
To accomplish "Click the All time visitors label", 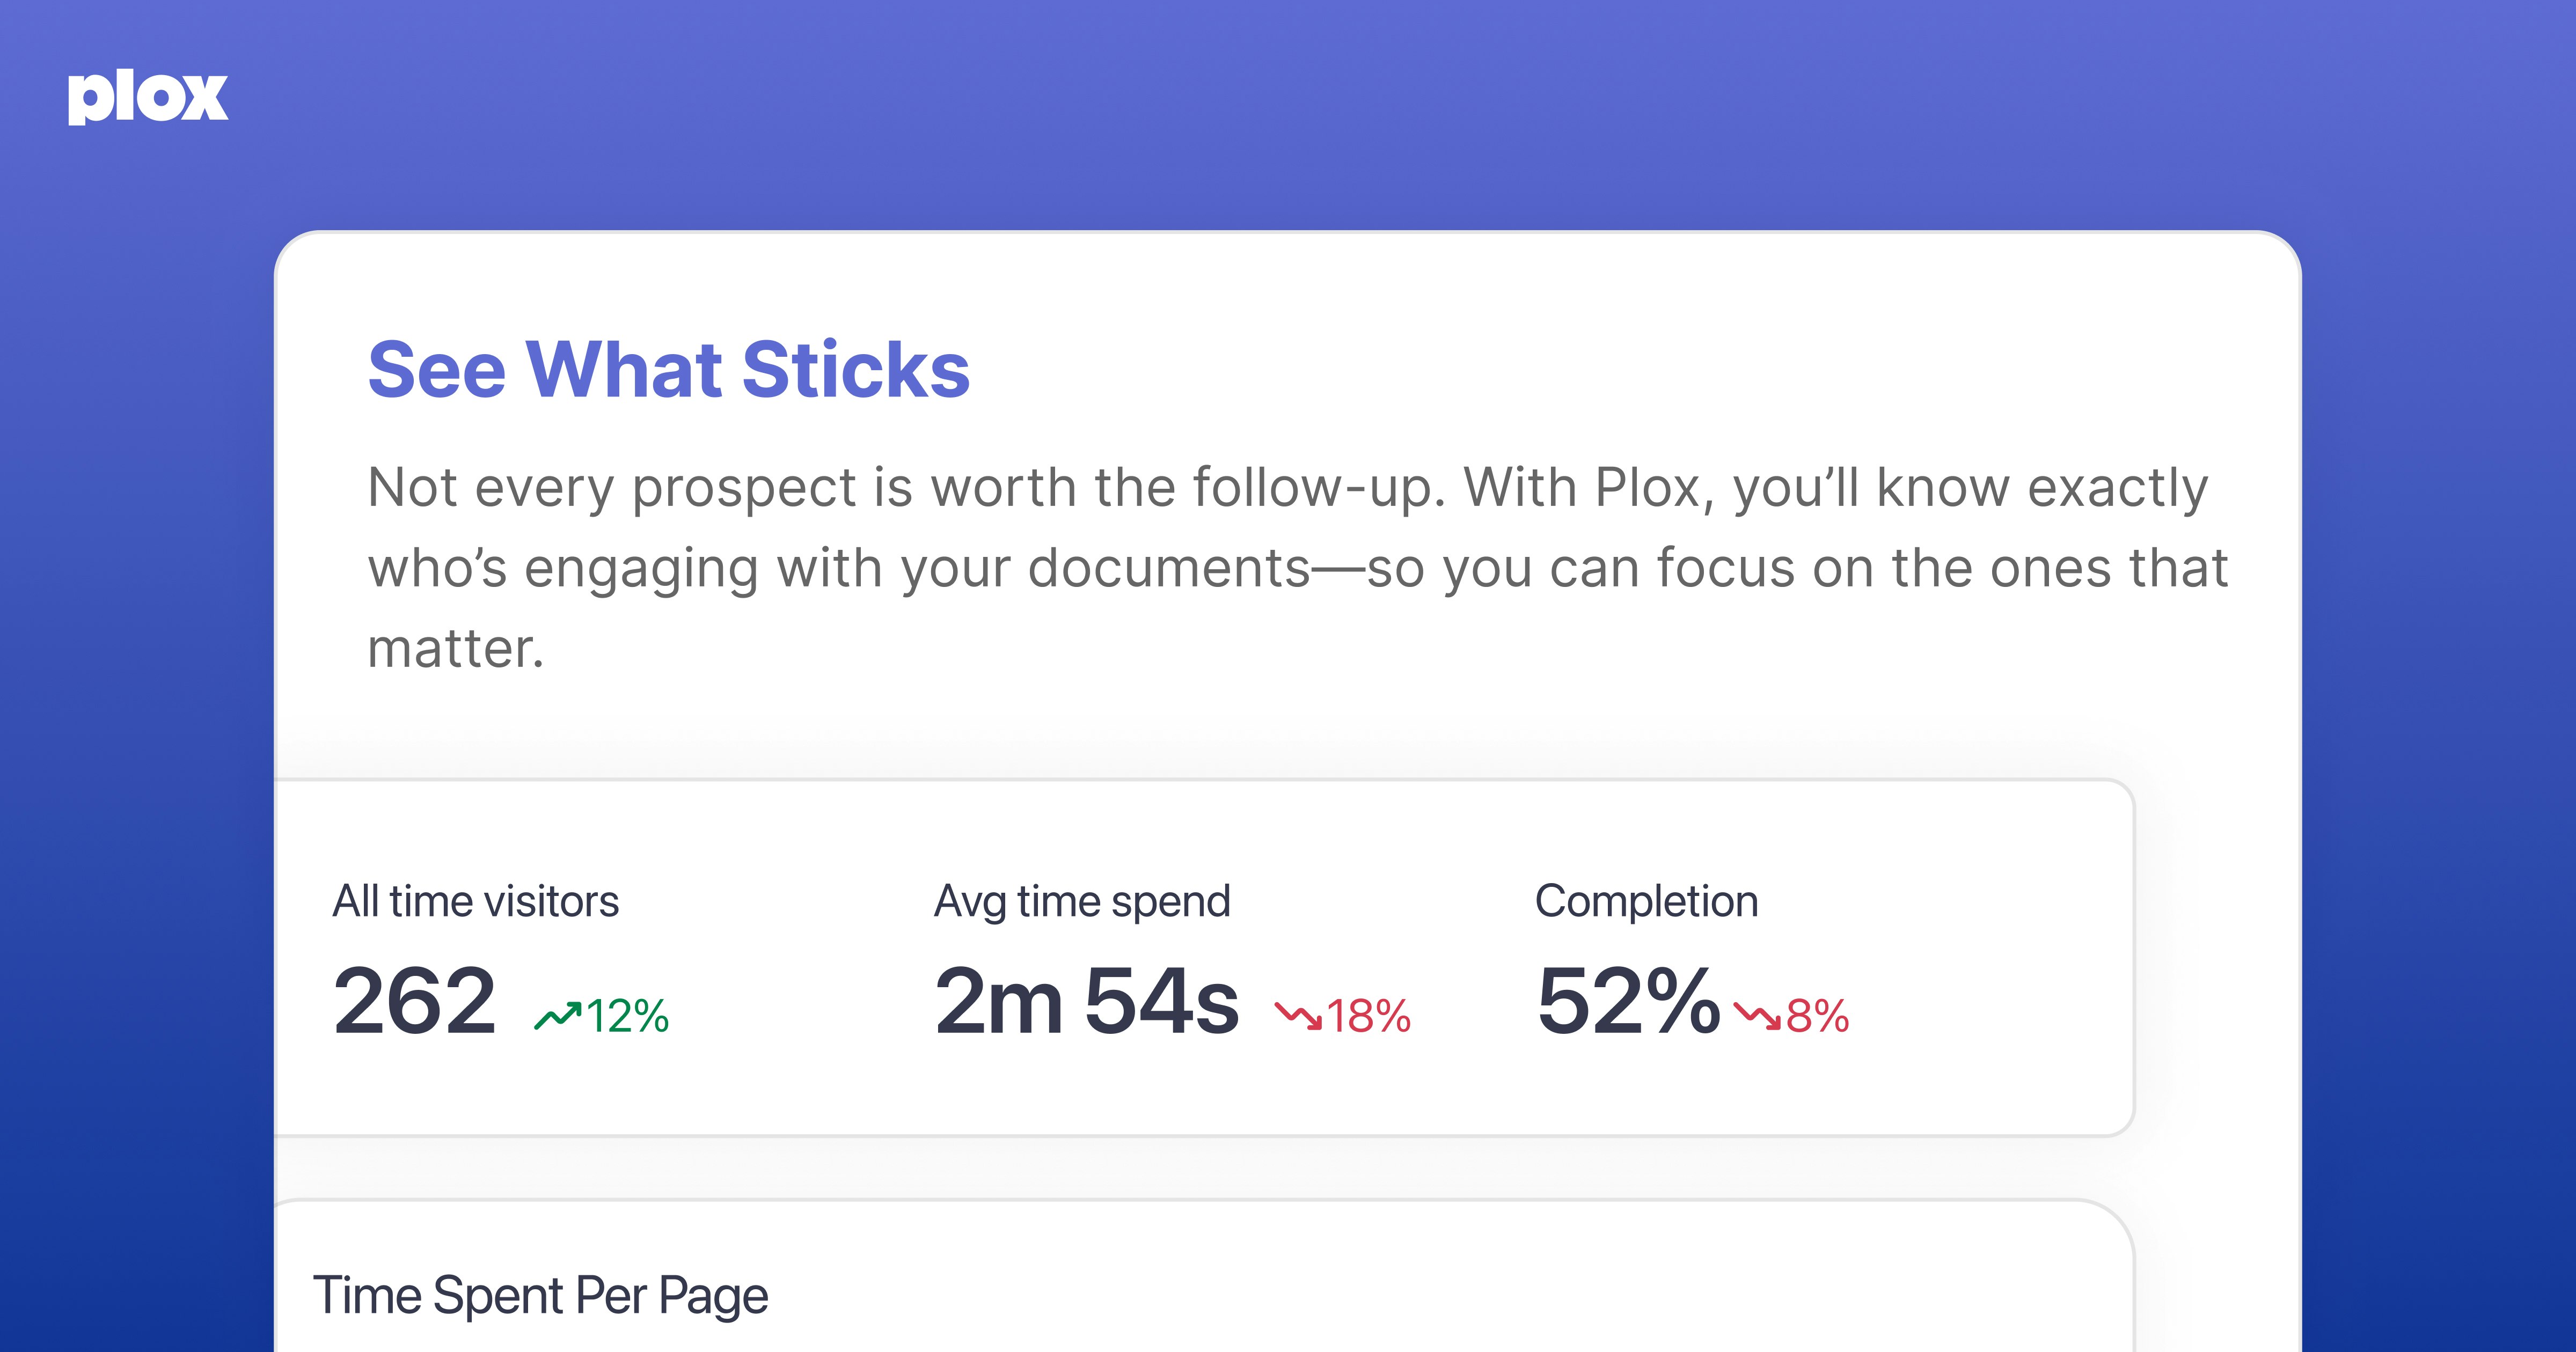I will [476, 901].
